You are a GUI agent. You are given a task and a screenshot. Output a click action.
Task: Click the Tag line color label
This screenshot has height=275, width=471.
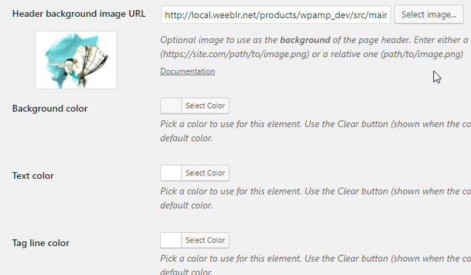[x=40, y=243]
